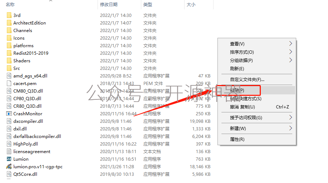The height and width of the screenshot is (183, 328).
Task: Click the CR80_Q3D.dll file icon
Action: click(9, 106)
